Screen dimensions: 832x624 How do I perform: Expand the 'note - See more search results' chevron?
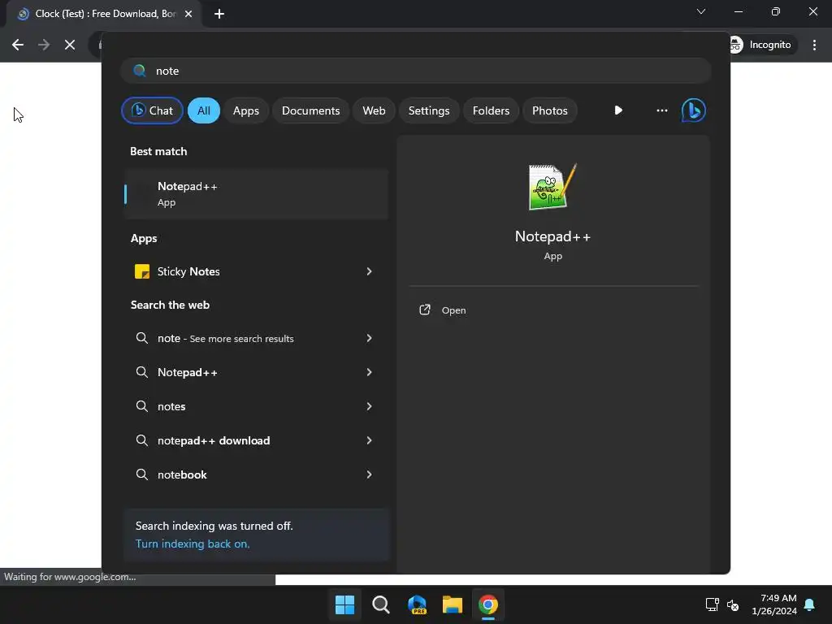coord(369,338)
